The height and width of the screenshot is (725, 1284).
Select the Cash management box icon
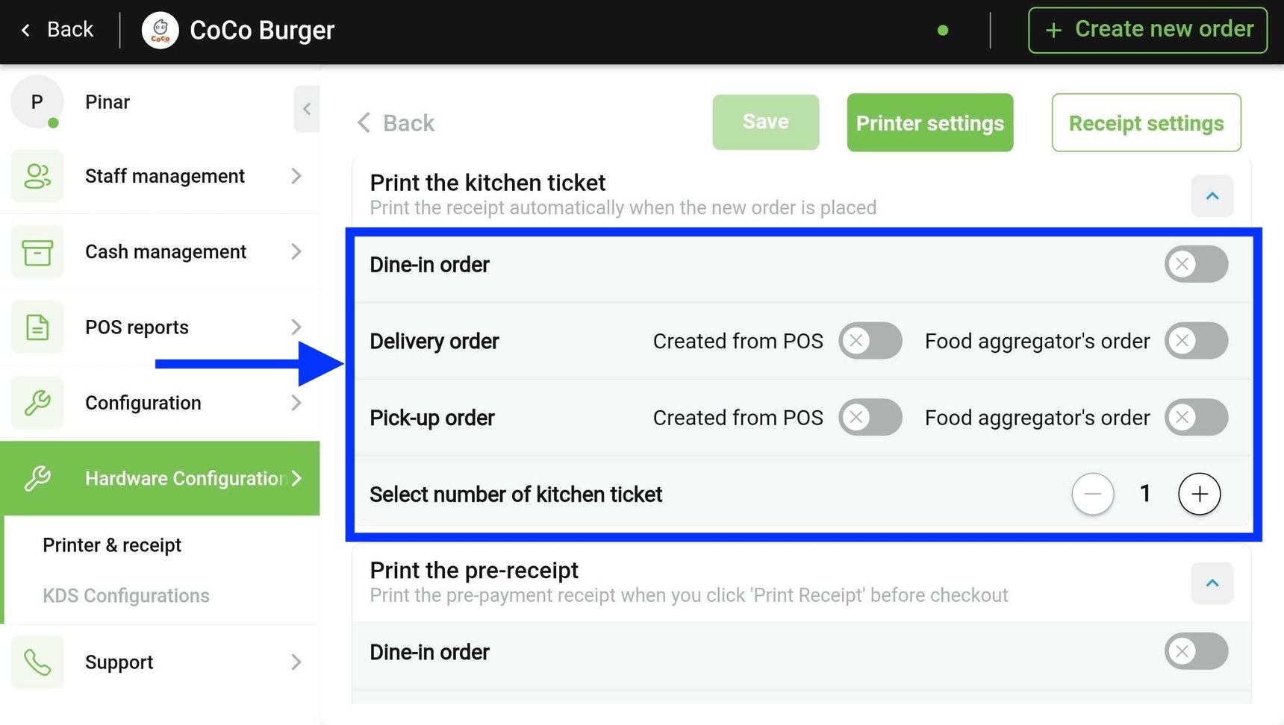point(37,252)
